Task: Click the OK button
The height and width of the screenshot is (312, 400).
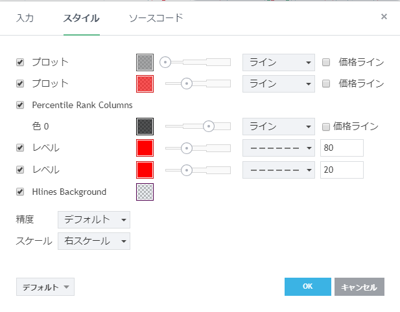Action: pyautogui.click(x=307, y=287)
